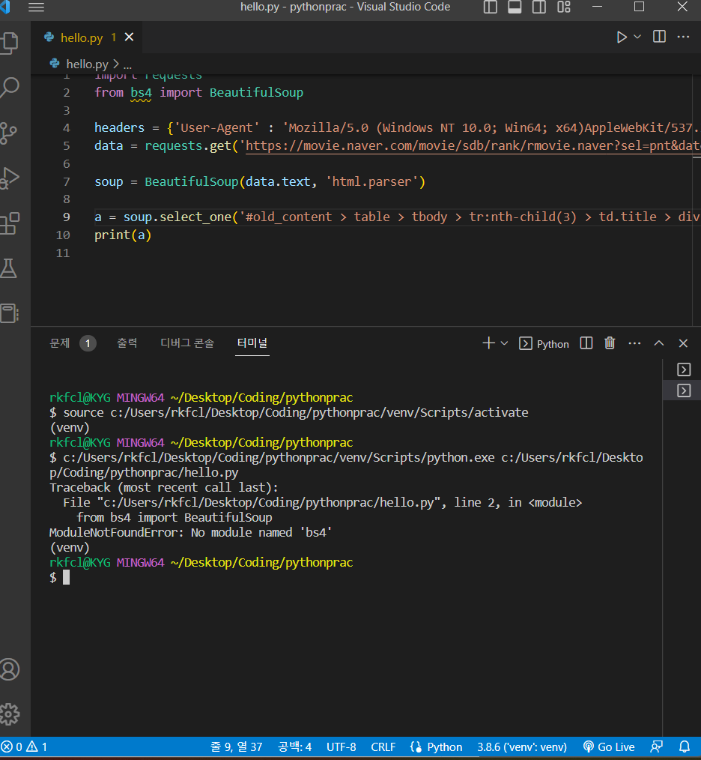Open errors and warnings status item
Image resolution: width=701 pixels, height=760 pixels.
[x=24, y=747]
